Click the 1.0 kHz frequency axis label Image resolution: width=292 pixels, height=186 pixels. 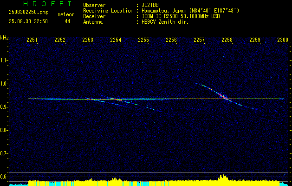[4, 84]
